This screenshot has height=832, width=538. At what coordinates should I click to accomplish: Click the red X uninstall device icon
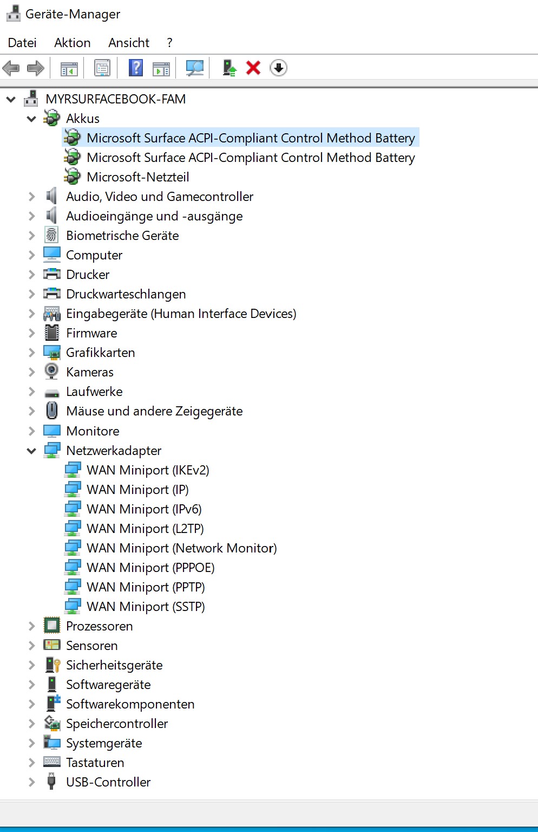253,68
